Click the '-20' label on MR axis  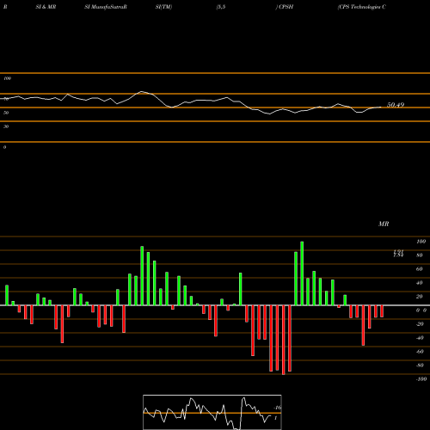pos(420,324)
